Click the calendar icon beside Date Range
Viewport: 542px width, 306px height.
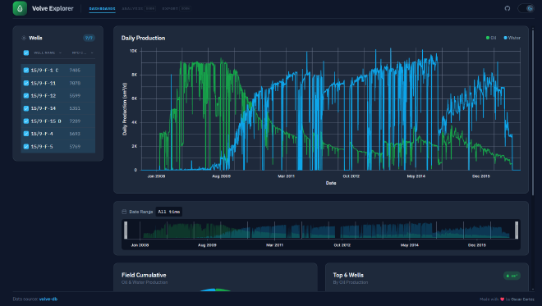(124, 212)
